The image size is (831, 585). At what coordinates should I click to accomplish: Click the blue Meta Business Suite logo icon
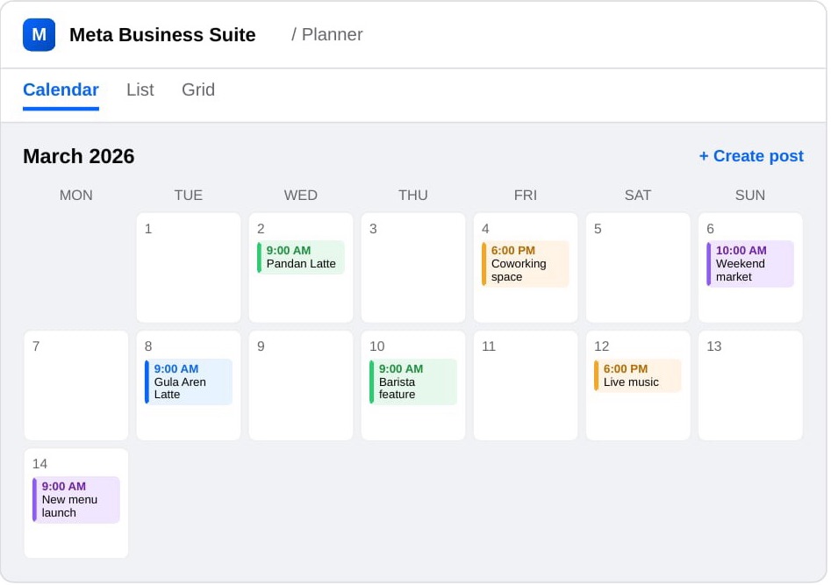(x=39, y=34)
